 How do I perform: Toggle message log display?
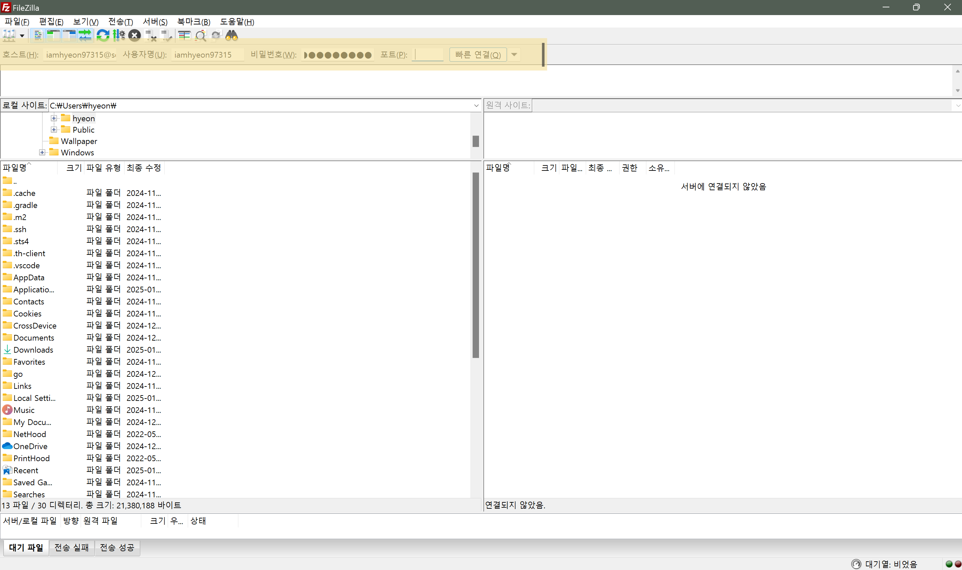(x=37, y=36)
